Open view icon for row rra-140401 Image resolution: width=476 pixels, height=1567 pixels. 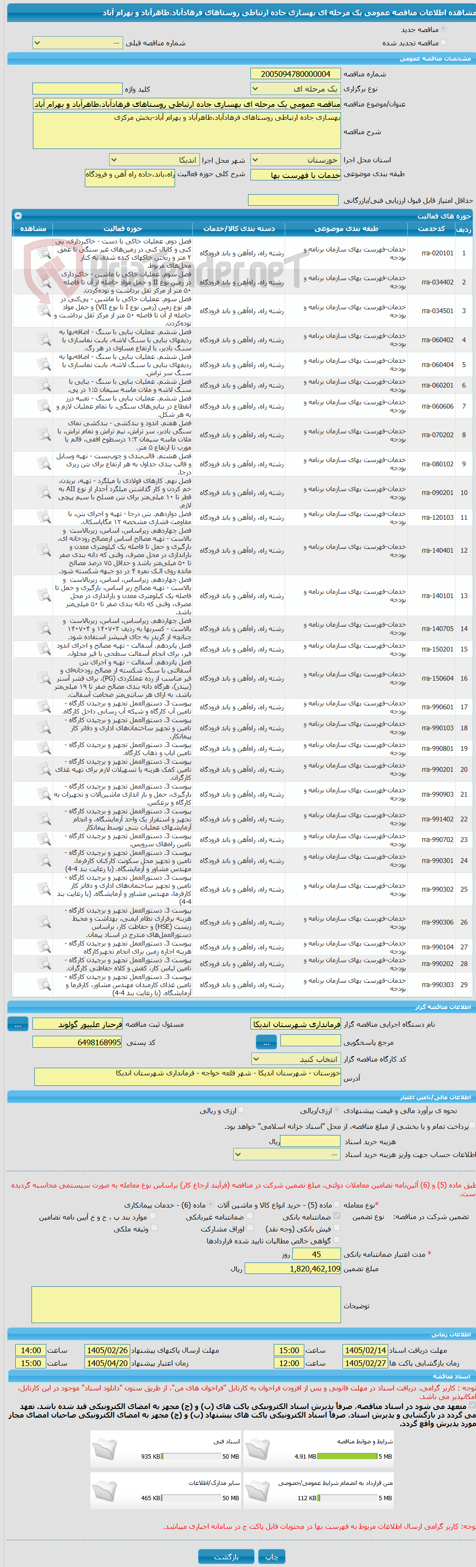44,550
